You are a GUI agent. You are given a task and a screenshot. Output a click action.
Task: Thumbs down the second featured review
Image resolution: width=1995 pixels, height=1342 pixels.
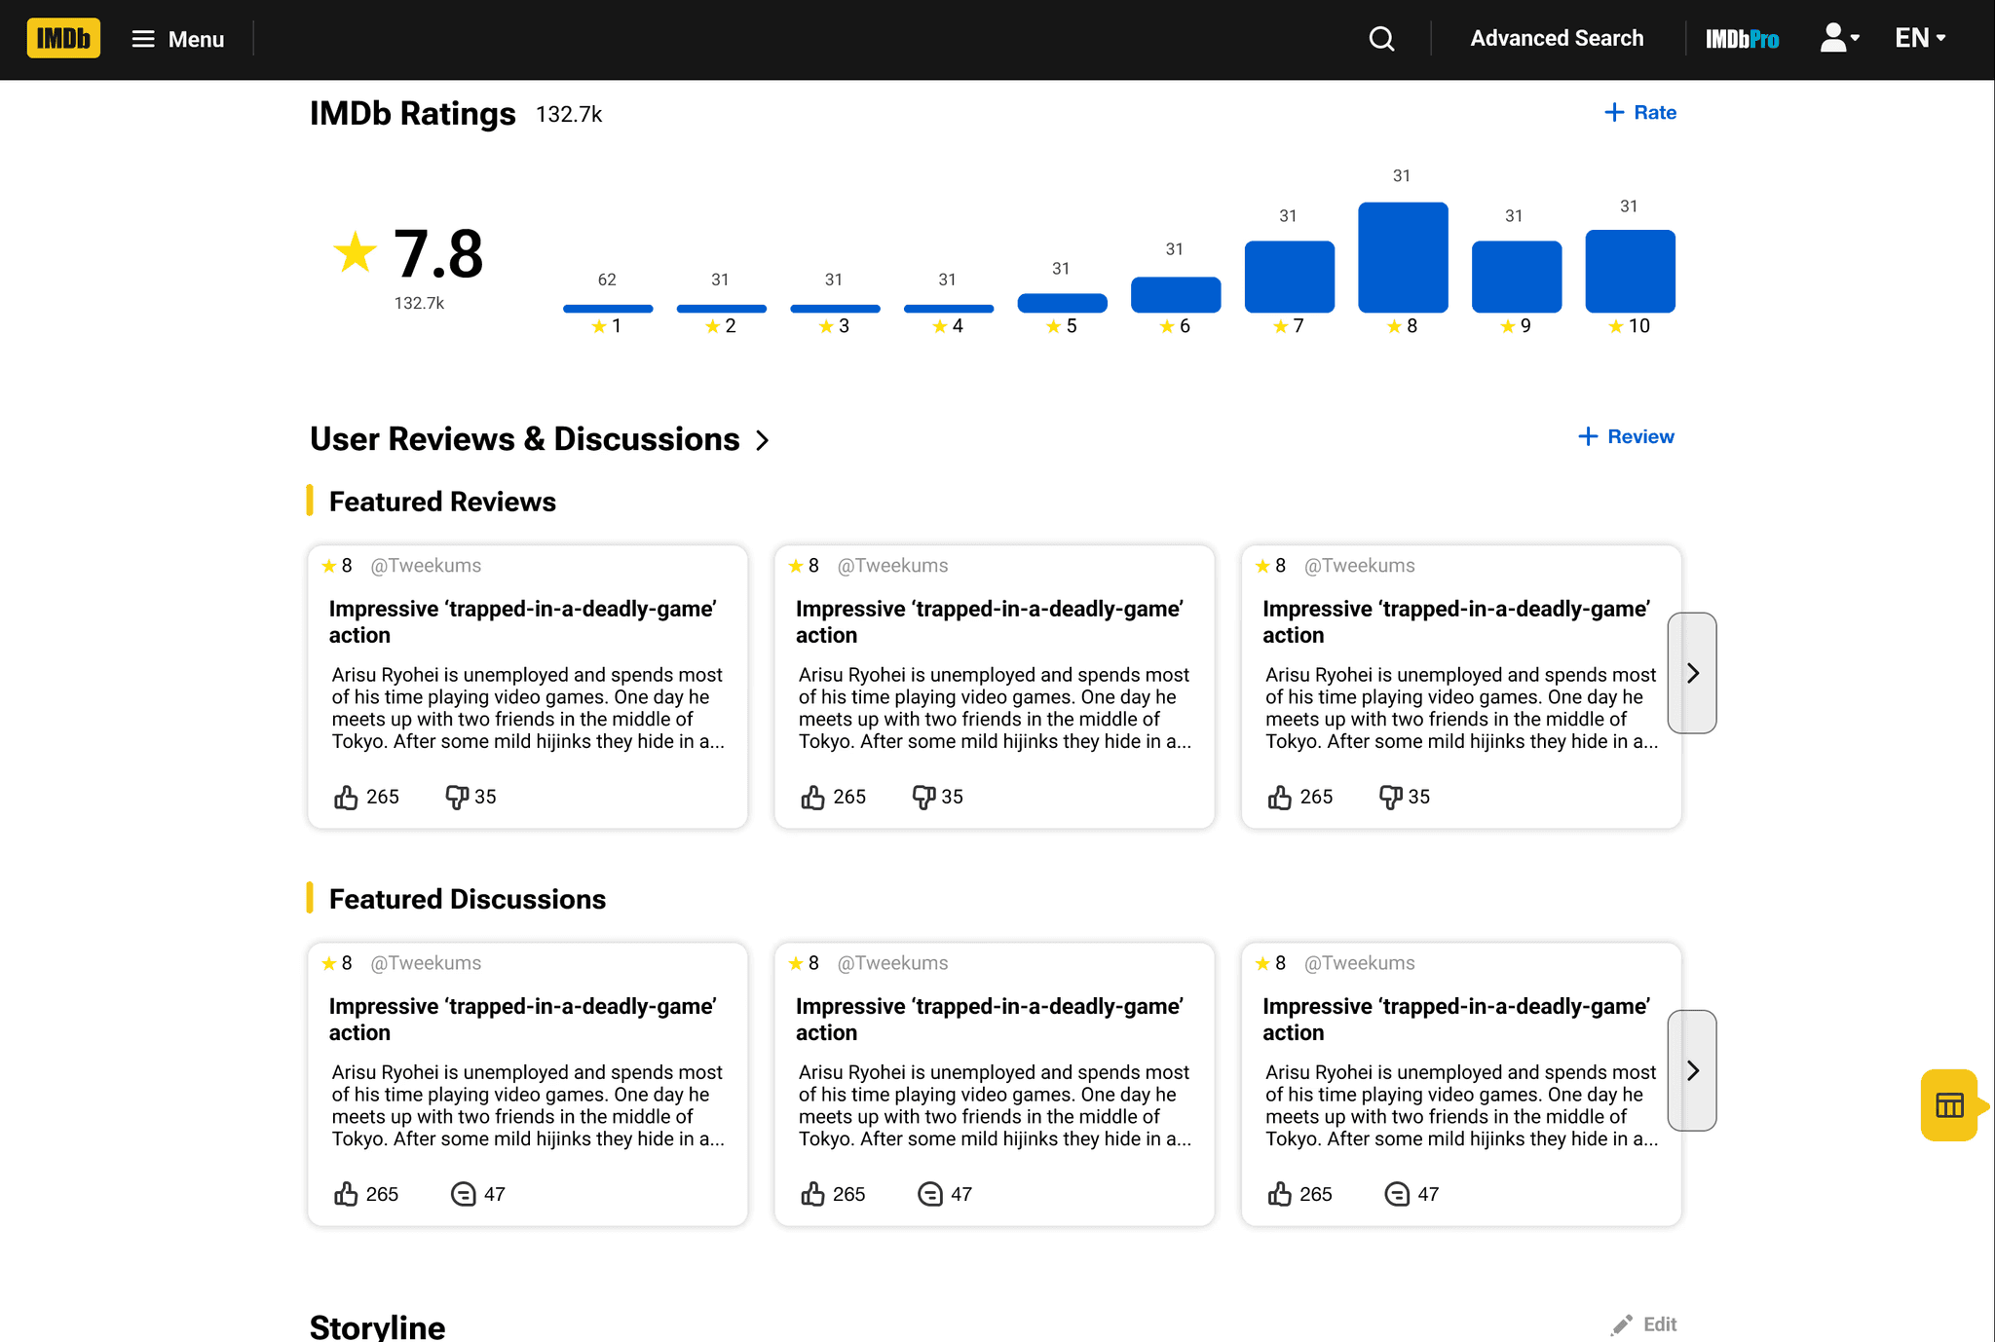tap(923, 798)
